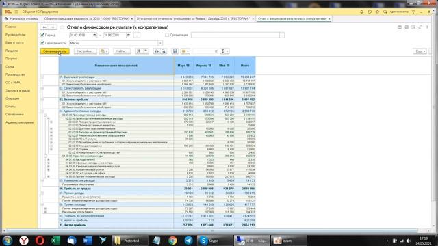Navigate forward with the right arrow
438x246 pixels.
click(x=53, y=27)
